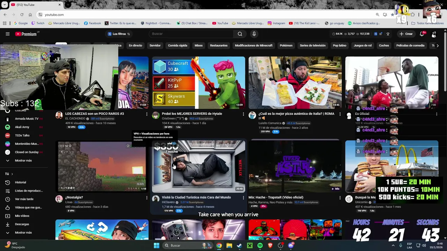This screenshot has height=251, width=447.
Task: Open Chrome apps grid in bookmarks bar
Action: click(5, 23)
